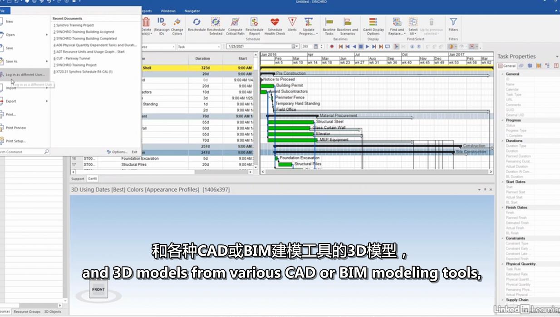Open the Alerts ribbon button
This screenshot has height=317, width=560.
(292, 25)
